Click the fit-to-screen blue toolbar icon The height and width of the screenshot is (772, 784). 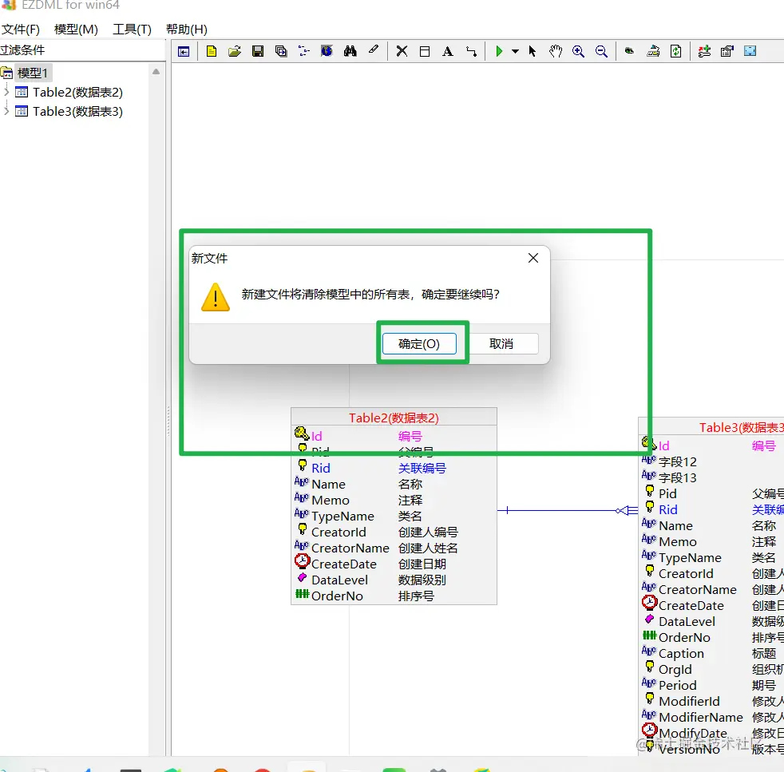pos(750,51)
